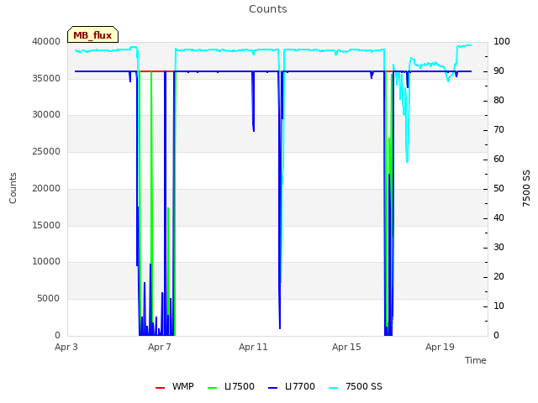Click the LI7700 dip near Apr 11
The width and height of the screenshot is (538, 403).
coord(253,102)
